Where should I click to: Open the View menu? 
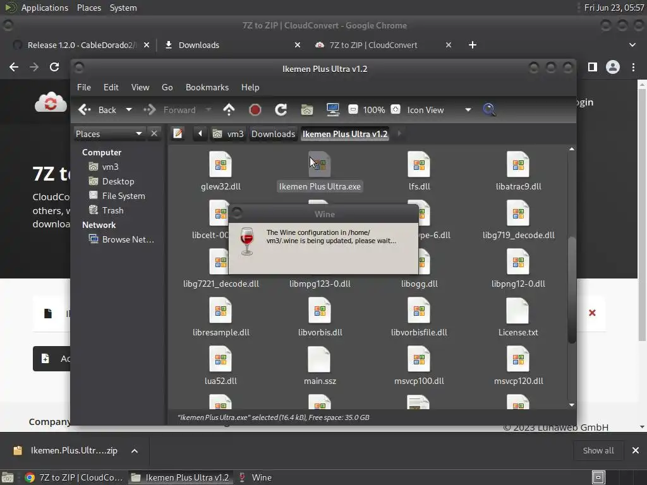click(140, 87)
